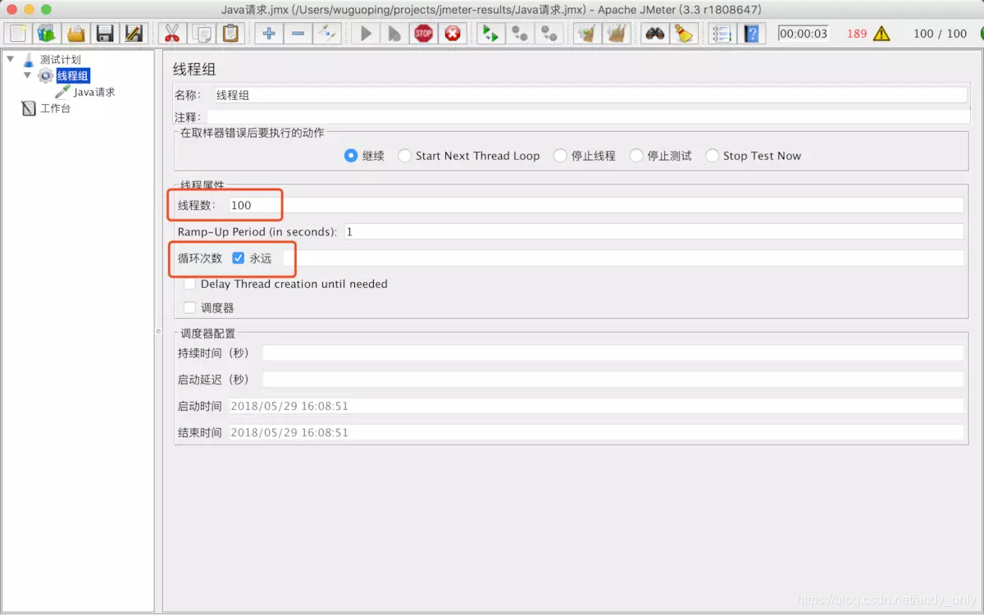Click the 注释 comment field
This screenshot has height=615, width=984.
pos(587,117)
